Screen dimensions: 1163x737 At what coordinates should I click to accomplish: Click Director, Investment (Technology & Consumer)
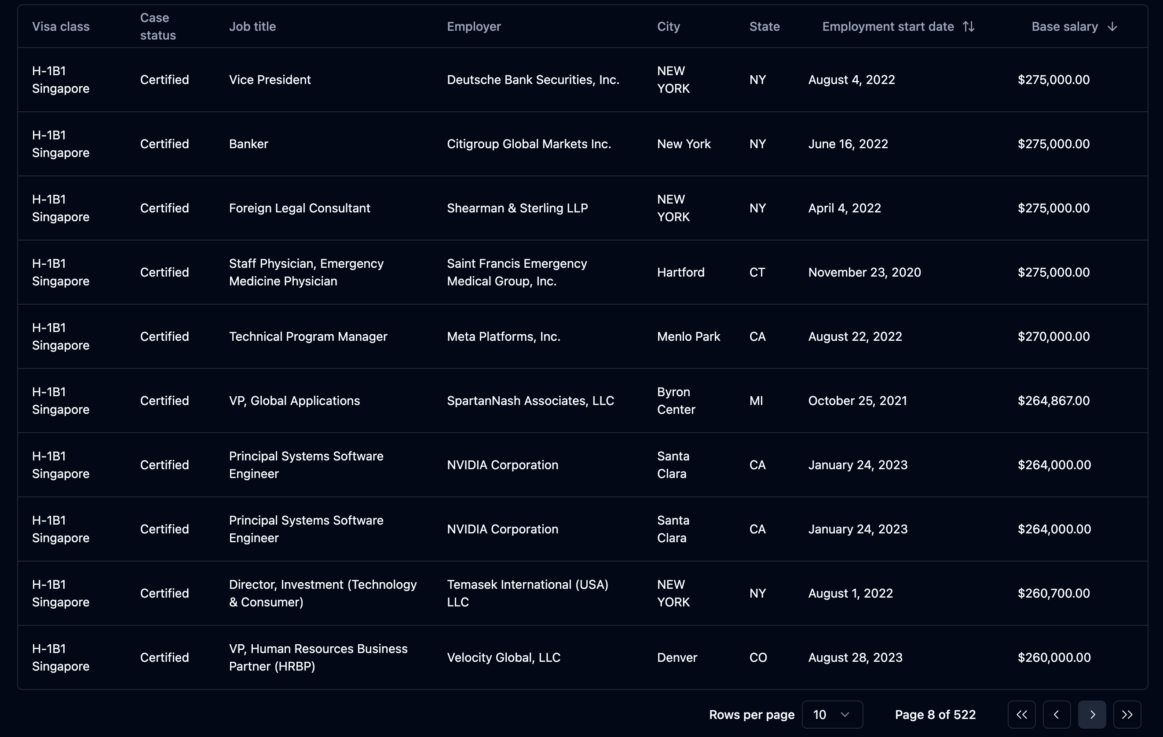[322, 593]
